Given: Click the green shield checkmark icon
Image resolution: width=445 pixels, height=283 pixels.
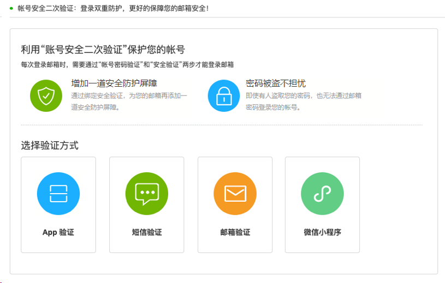Looking at the screenshot, I should [46, 96].
